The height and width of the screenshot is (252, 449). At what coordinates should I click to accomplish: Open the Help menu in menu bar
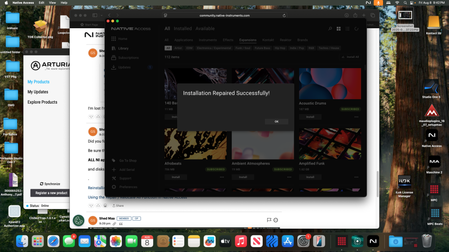pyautogui.click(x=64, y=3)
